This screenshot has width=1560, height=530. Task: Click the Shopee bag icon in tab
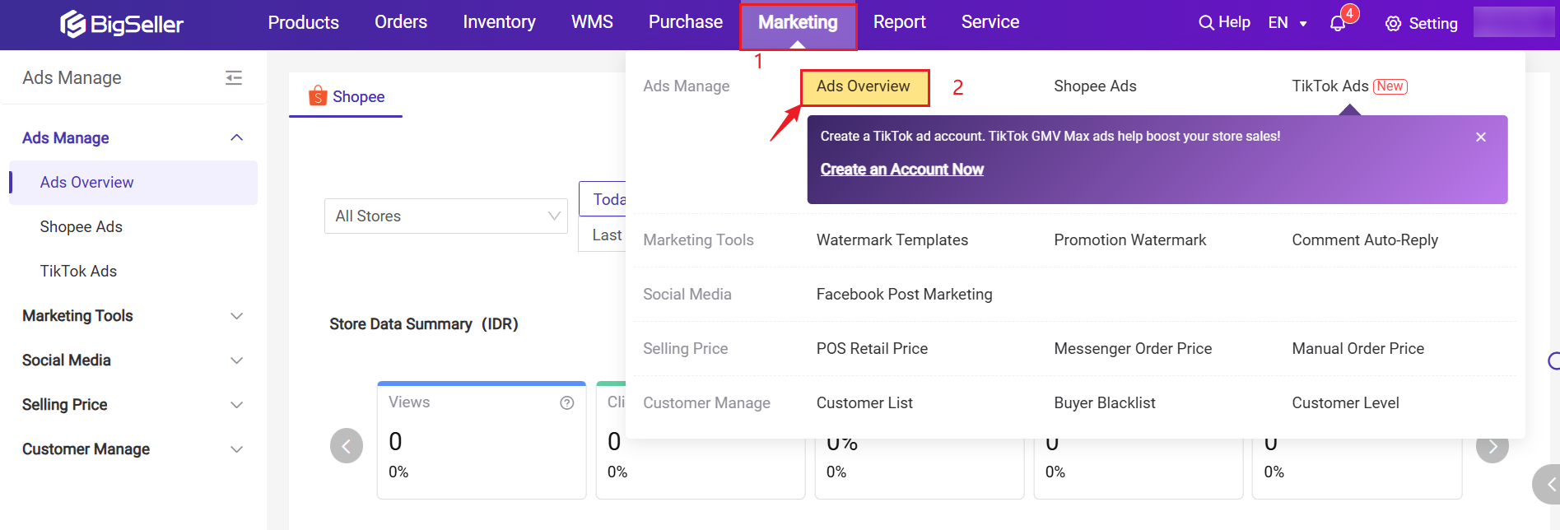318,96
